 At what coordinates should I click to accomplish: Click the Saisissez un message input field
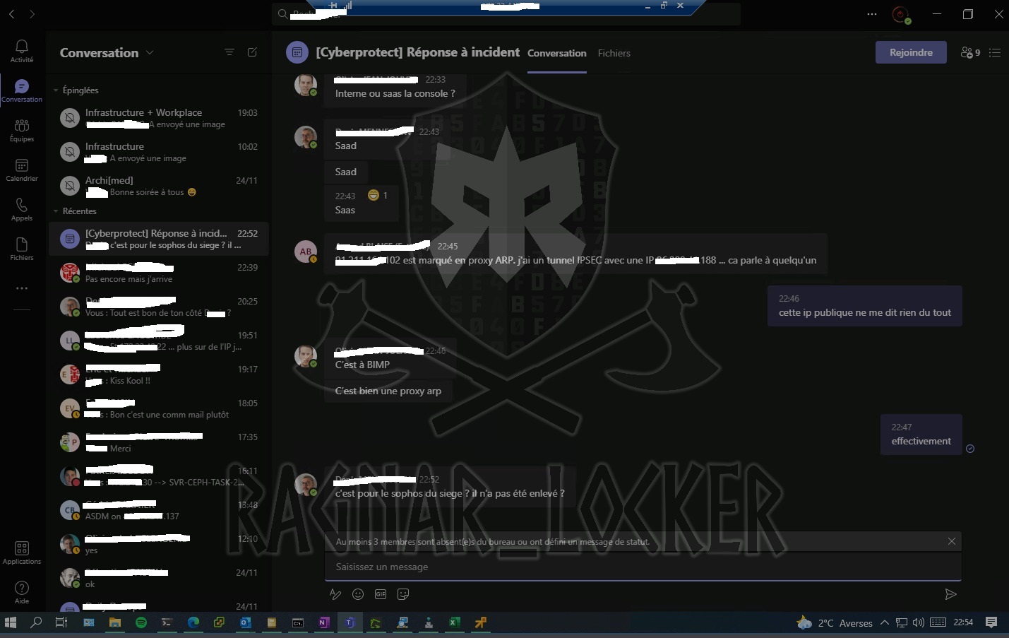tap(643, 567)
